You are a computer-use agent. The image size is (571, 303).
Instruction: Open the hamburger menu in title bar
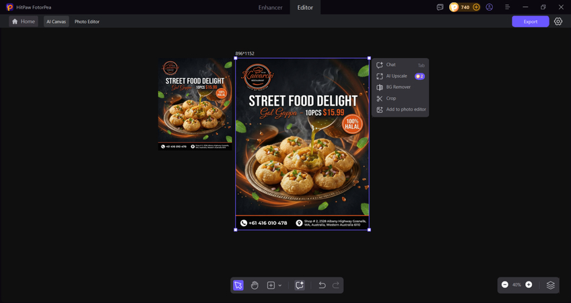[507, 7]
